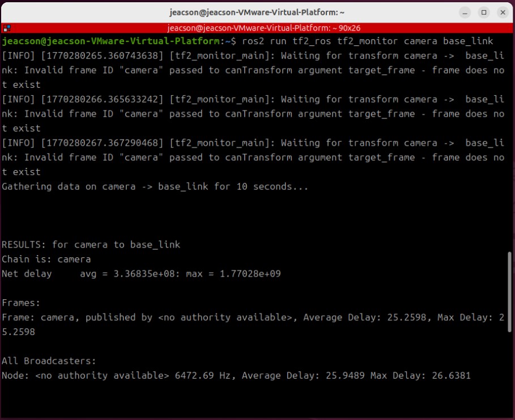Open the terminal grouping icon menu
The image size is (515, 420).
[x=6, y=27]
